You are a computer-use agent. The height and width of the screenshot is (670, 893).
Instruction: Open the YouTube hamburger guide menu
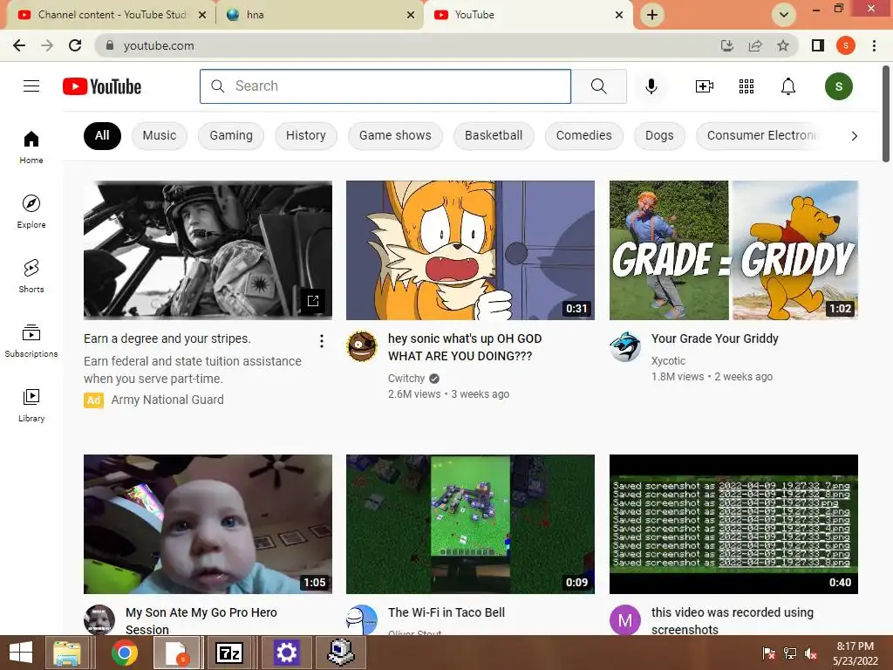(x=31, y=86)
